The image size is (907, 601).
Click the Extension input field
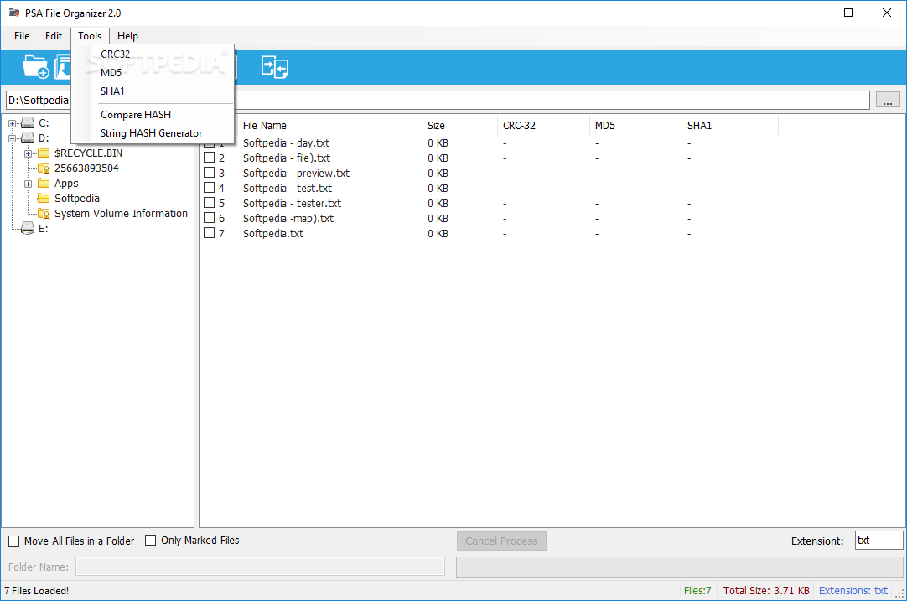pyautogui.click(x=878, y=541)
